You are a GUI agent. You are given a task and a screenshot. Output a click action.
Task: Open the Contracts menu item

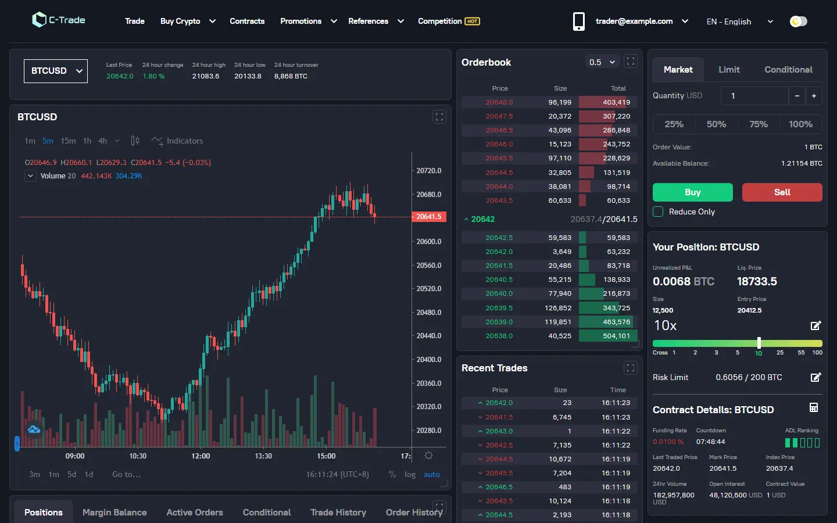tap(247, 22)
